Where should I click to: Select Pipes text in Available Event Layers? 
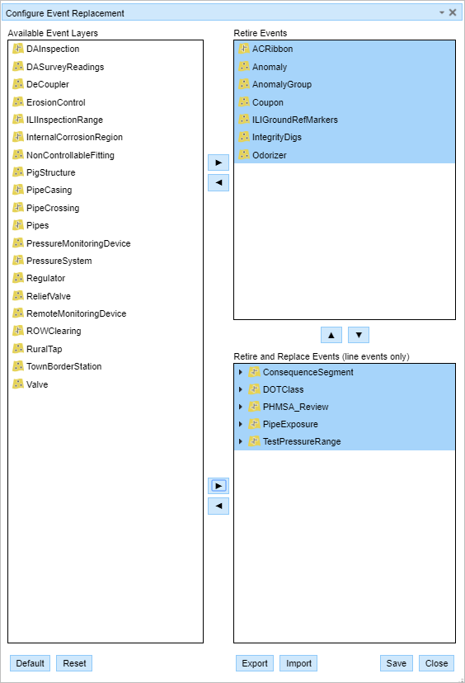coord(37,225)
